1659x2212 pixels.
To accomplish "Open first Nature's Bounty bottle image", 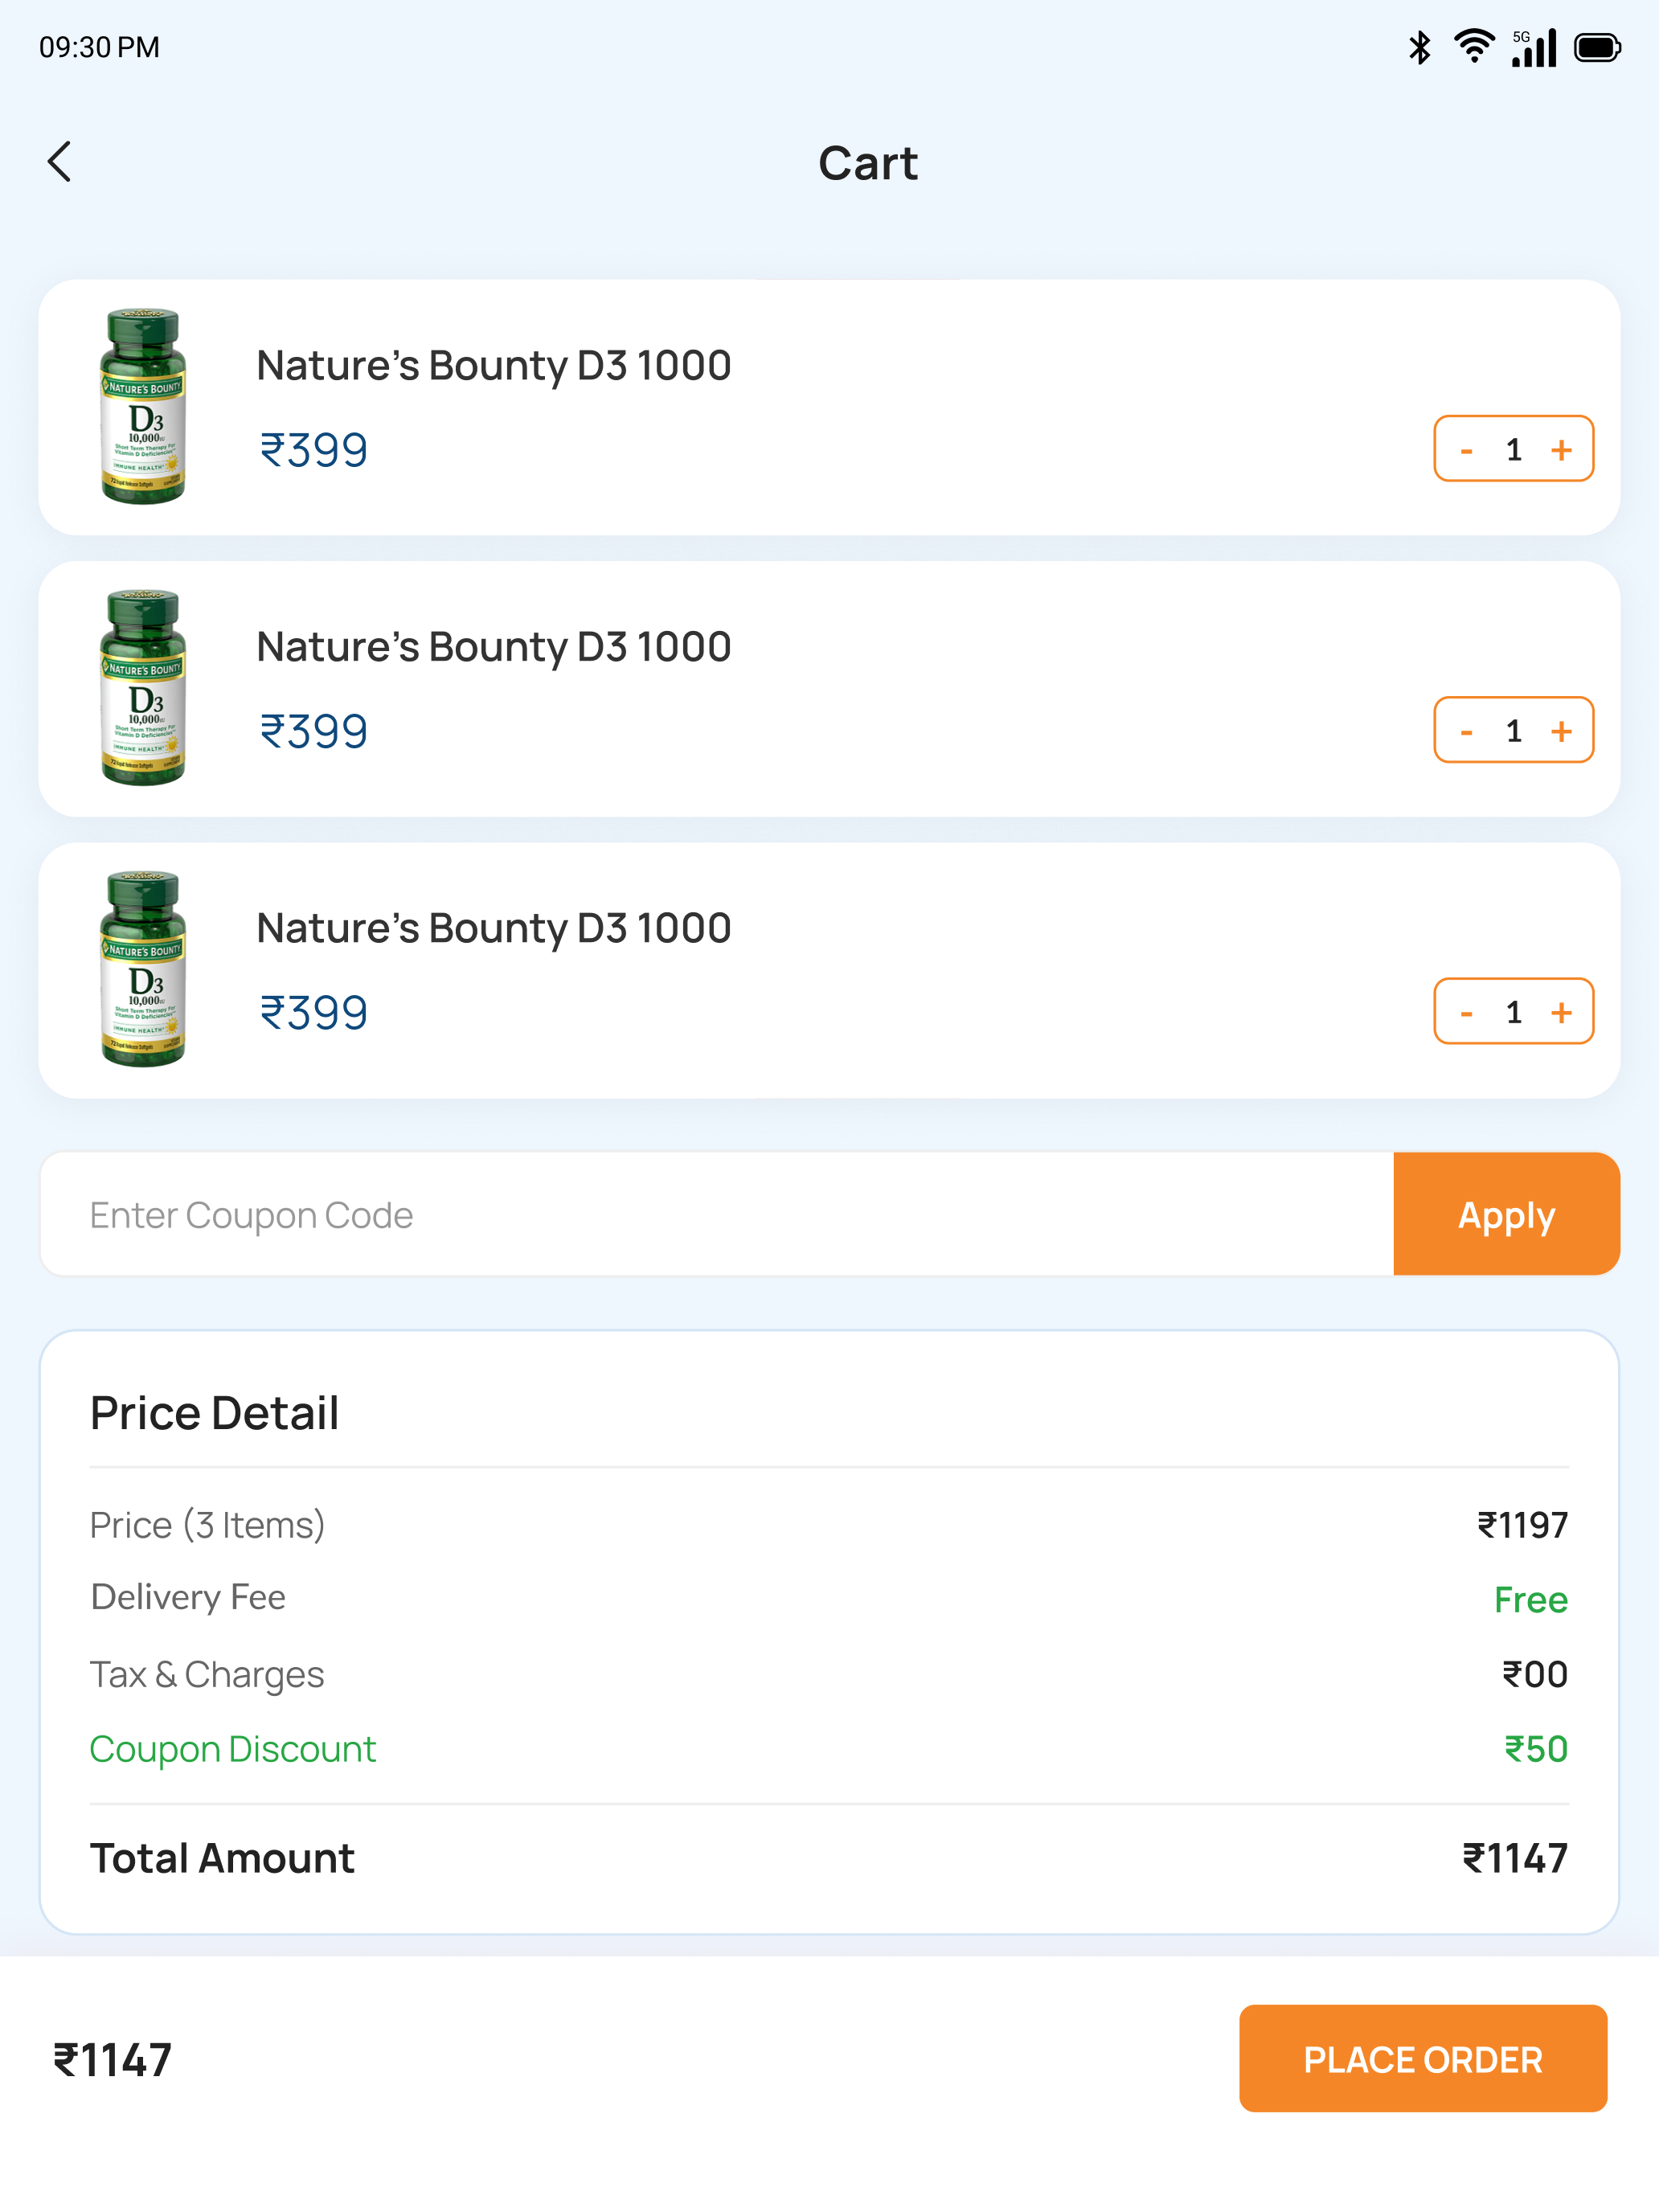I will pos(144,406).
